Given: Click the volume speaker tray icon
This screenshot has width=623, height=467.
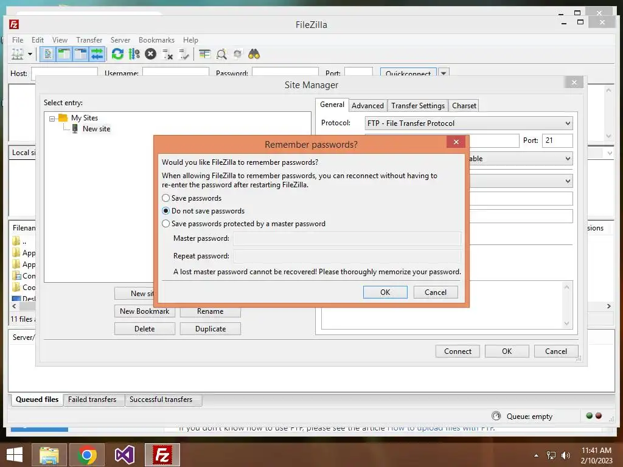Looking at the screenshot, I should [x=565, y=455].
